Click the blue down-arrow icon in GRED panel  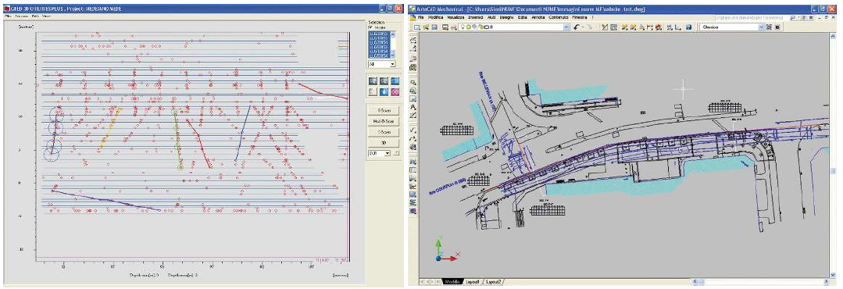[384, 92]
